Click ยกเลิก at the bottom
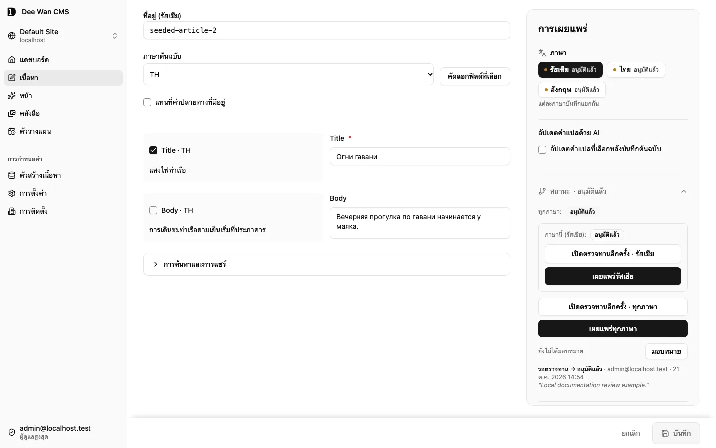This screenshot has height=448, width=716. click(631, 433)
